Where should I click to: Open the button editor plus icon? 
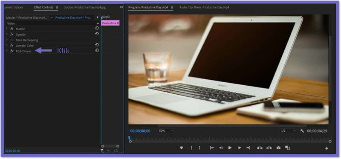(x=327, y=148)
